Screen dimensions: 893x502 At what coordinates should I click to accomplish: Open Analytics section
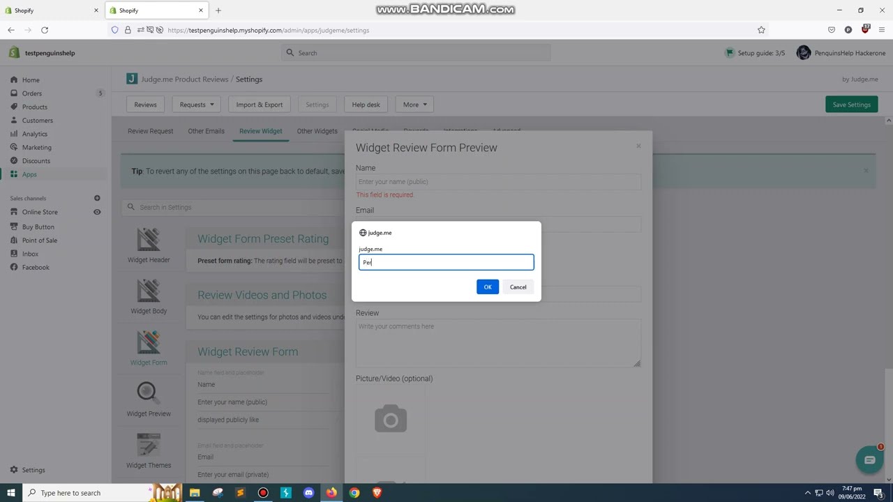34,134
